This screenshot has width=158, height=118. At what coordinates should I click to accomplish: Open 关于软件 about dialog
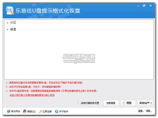[x=64, y=111]
